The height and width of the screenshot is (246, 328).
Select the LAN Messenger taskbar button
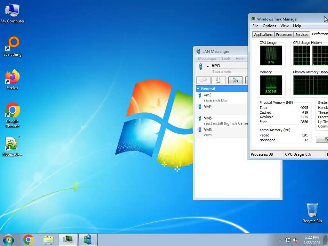tap(88, 240)
